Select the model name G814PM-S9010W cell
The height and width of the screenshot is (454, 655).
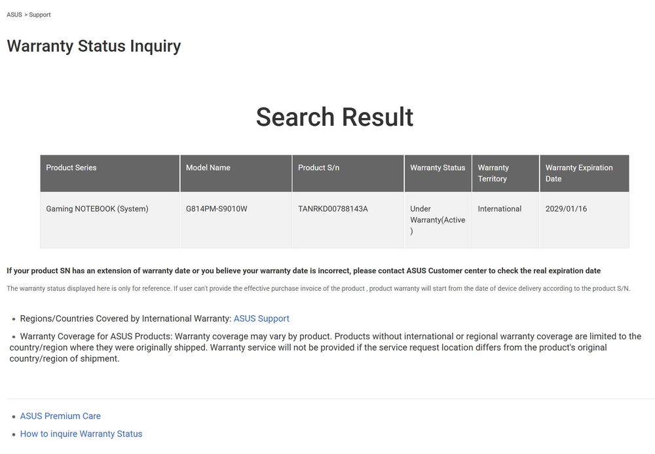click(x=217, y=209)
